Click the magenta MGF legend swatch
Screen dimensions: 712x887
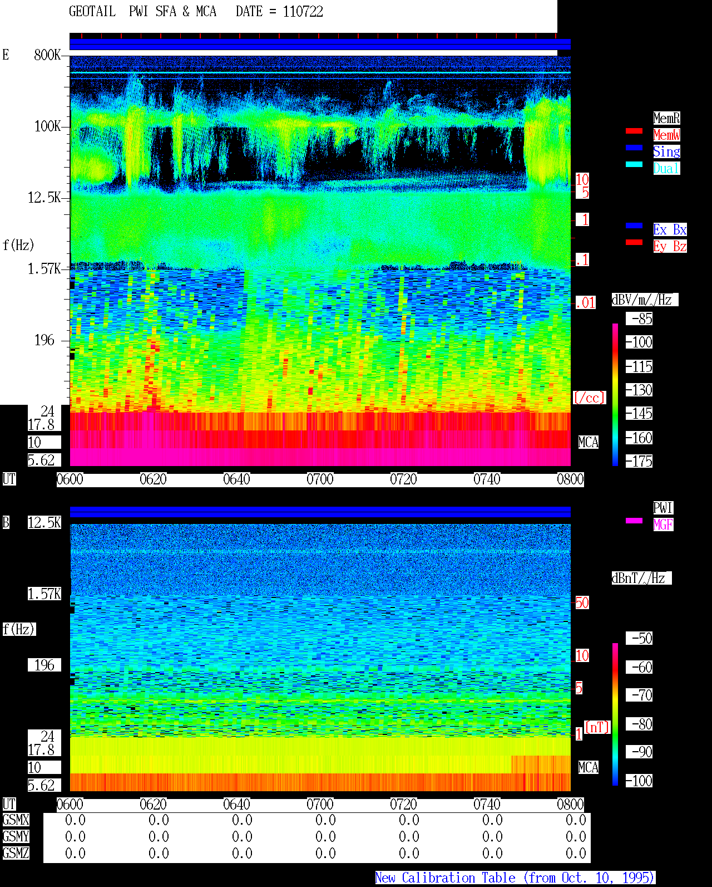[x=634, y=521]
